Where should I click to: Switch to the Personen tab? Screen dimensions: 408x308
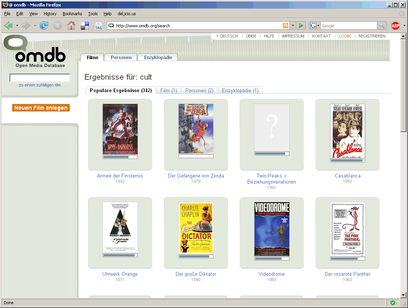(x=121, y=57)
